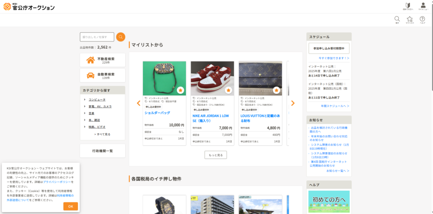This screenshot has width=433, height=214.
Task: Open 自動車検索 with the car icon
Action: click(x=102, y=76)
